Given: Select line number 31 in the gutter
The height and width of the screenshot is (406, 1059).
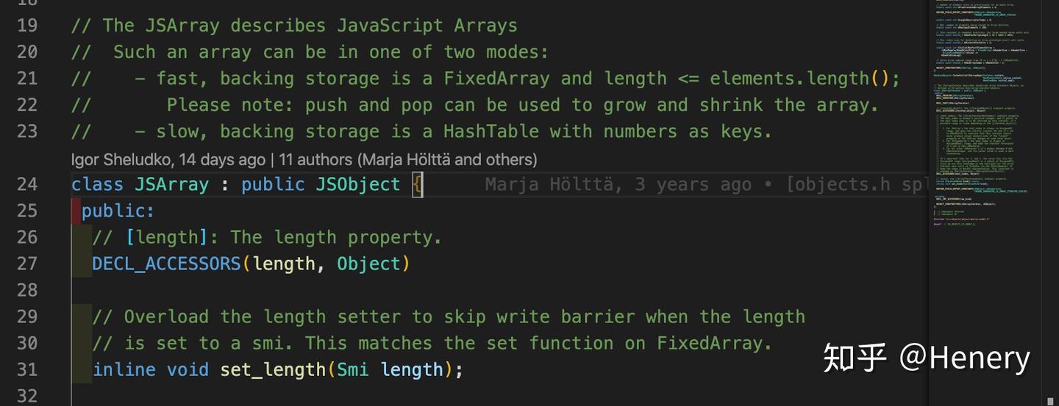Looking at the screenshot, I should click(27, 369).
